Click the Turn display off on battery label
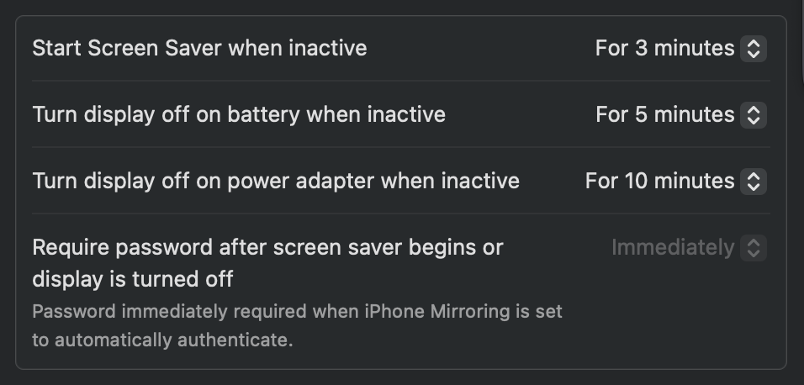The image size is (804, 385). tap(239, 114)
